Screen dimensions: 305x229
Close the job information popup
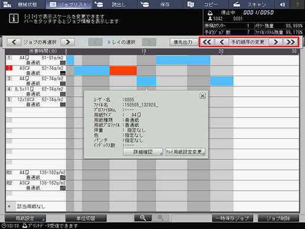202,96
